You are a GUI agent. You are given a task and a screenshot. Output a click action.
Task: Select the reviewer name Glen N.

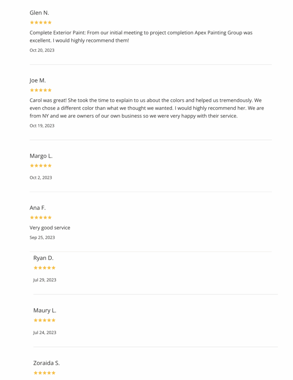pos(39,13)
